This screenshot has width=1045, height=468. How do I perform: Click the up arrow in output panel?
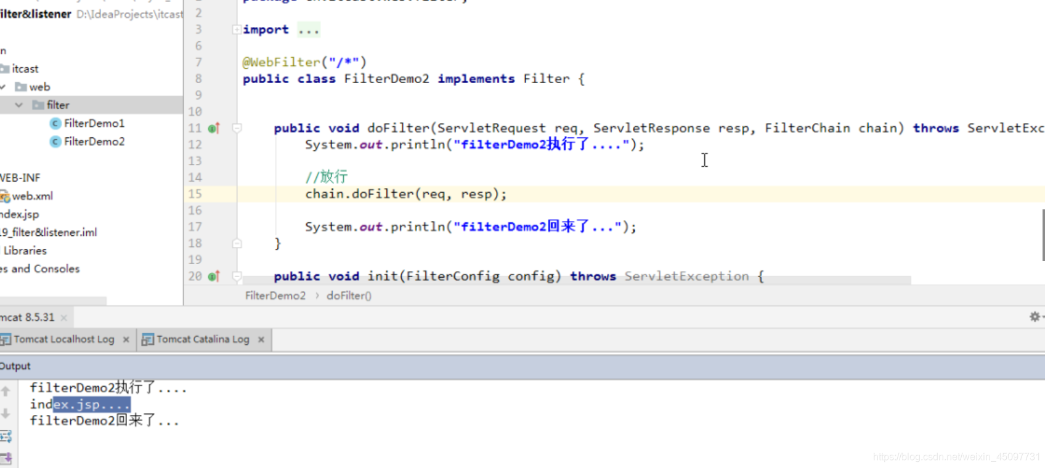(6, 391)
